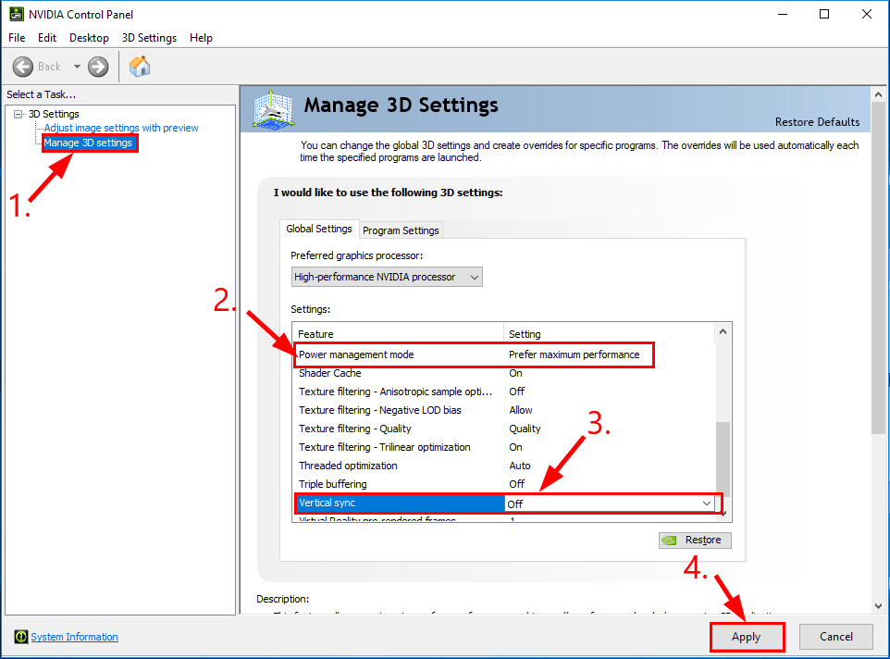Click the Restore Defaults link

pyautogui.click(x=817, y=122)
